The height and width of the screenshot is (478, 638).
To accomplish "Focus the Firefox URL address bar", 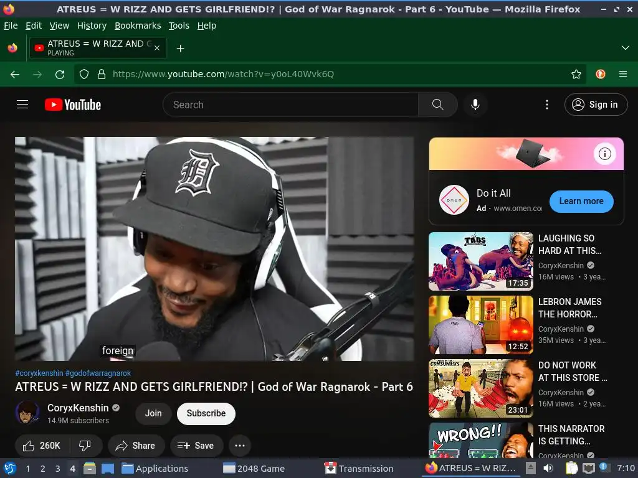I will pos(330,74).
